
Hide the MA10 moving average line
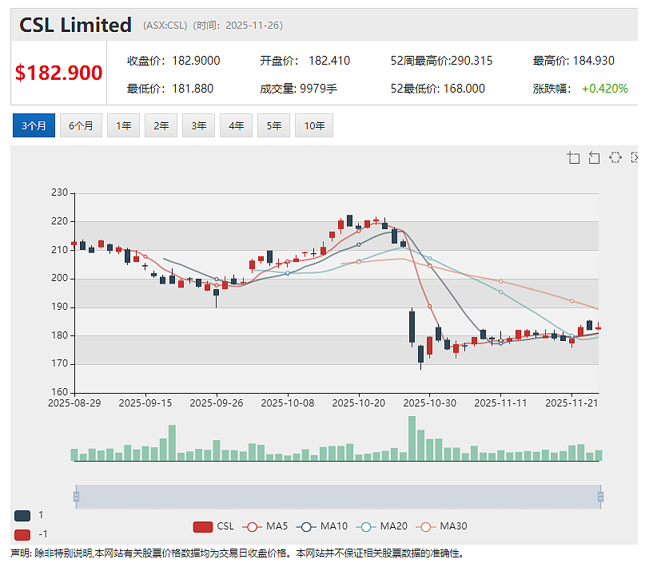pyautogui.click(x=322, y=526)
